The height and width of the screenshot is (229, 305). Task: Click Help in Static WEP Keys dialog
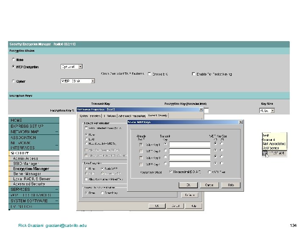(231, 185)
